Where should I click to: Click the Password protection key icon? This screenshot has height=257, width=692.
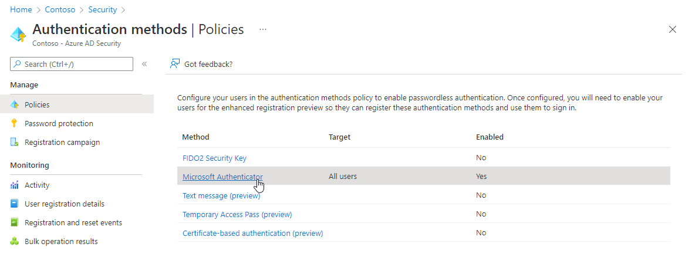coord(15,123)
